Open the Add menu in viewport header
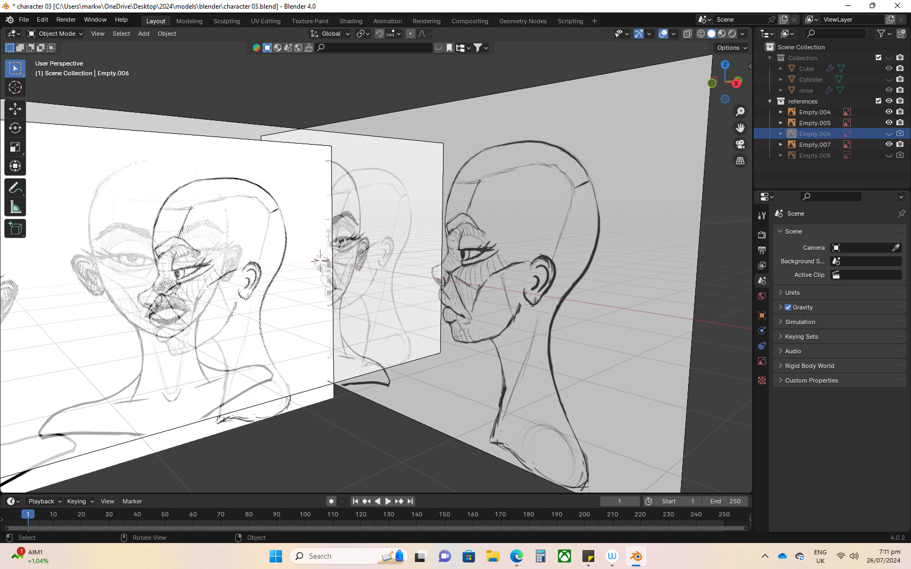This screenshot has height=569, width=911. click(x=144, y=34)
